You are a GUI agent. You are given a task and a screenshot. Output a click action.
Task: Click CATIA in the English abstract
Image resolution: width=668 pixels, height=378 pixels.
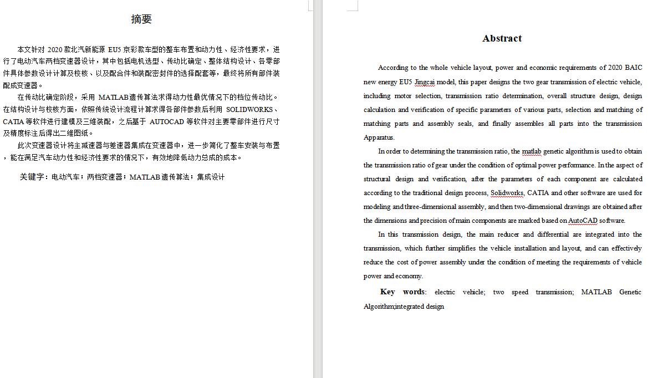point(538,193)
